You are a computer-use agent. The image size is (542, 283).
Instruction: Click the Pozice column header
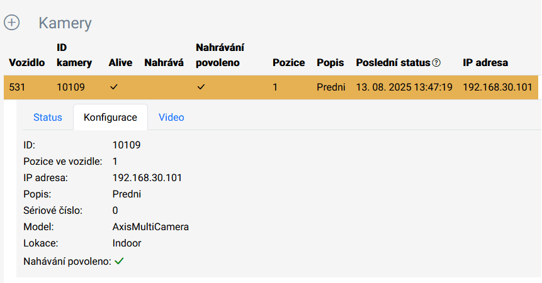click(x=289, y=63)
